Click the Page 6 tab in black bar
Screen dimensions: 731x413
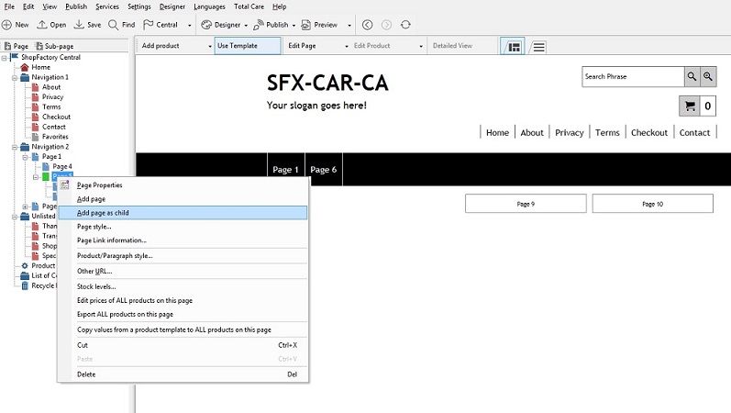pos(324,170)
